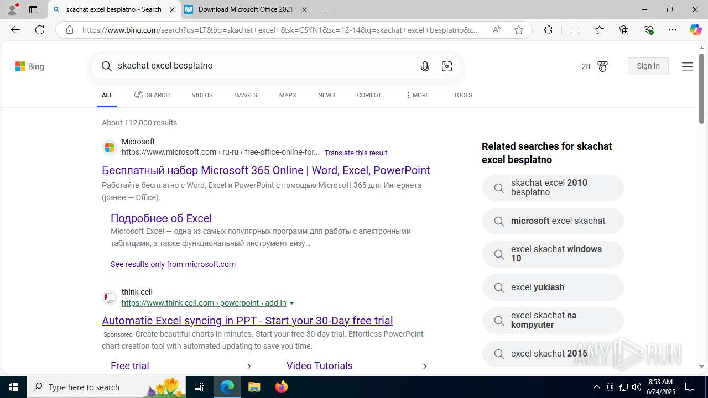
Task: Select related search excel skachat na kompyuter
Action: (x=553, y=321)
